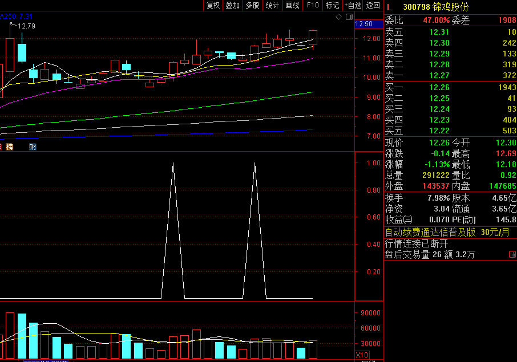Click the 90000 volume axis label
The width and height of the screenshot is (517, 362).
(370, 313)
